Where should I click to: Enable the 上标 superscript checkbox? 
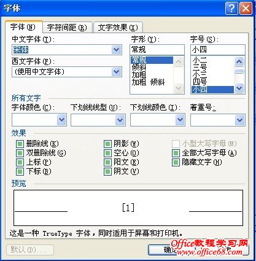pos(20,162)
